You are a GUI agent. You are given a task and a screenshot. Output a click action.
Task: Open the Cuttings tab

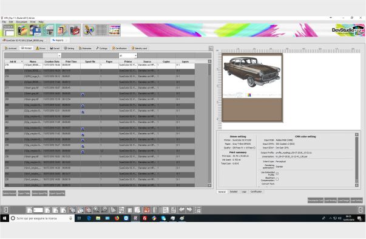(102, 48)
